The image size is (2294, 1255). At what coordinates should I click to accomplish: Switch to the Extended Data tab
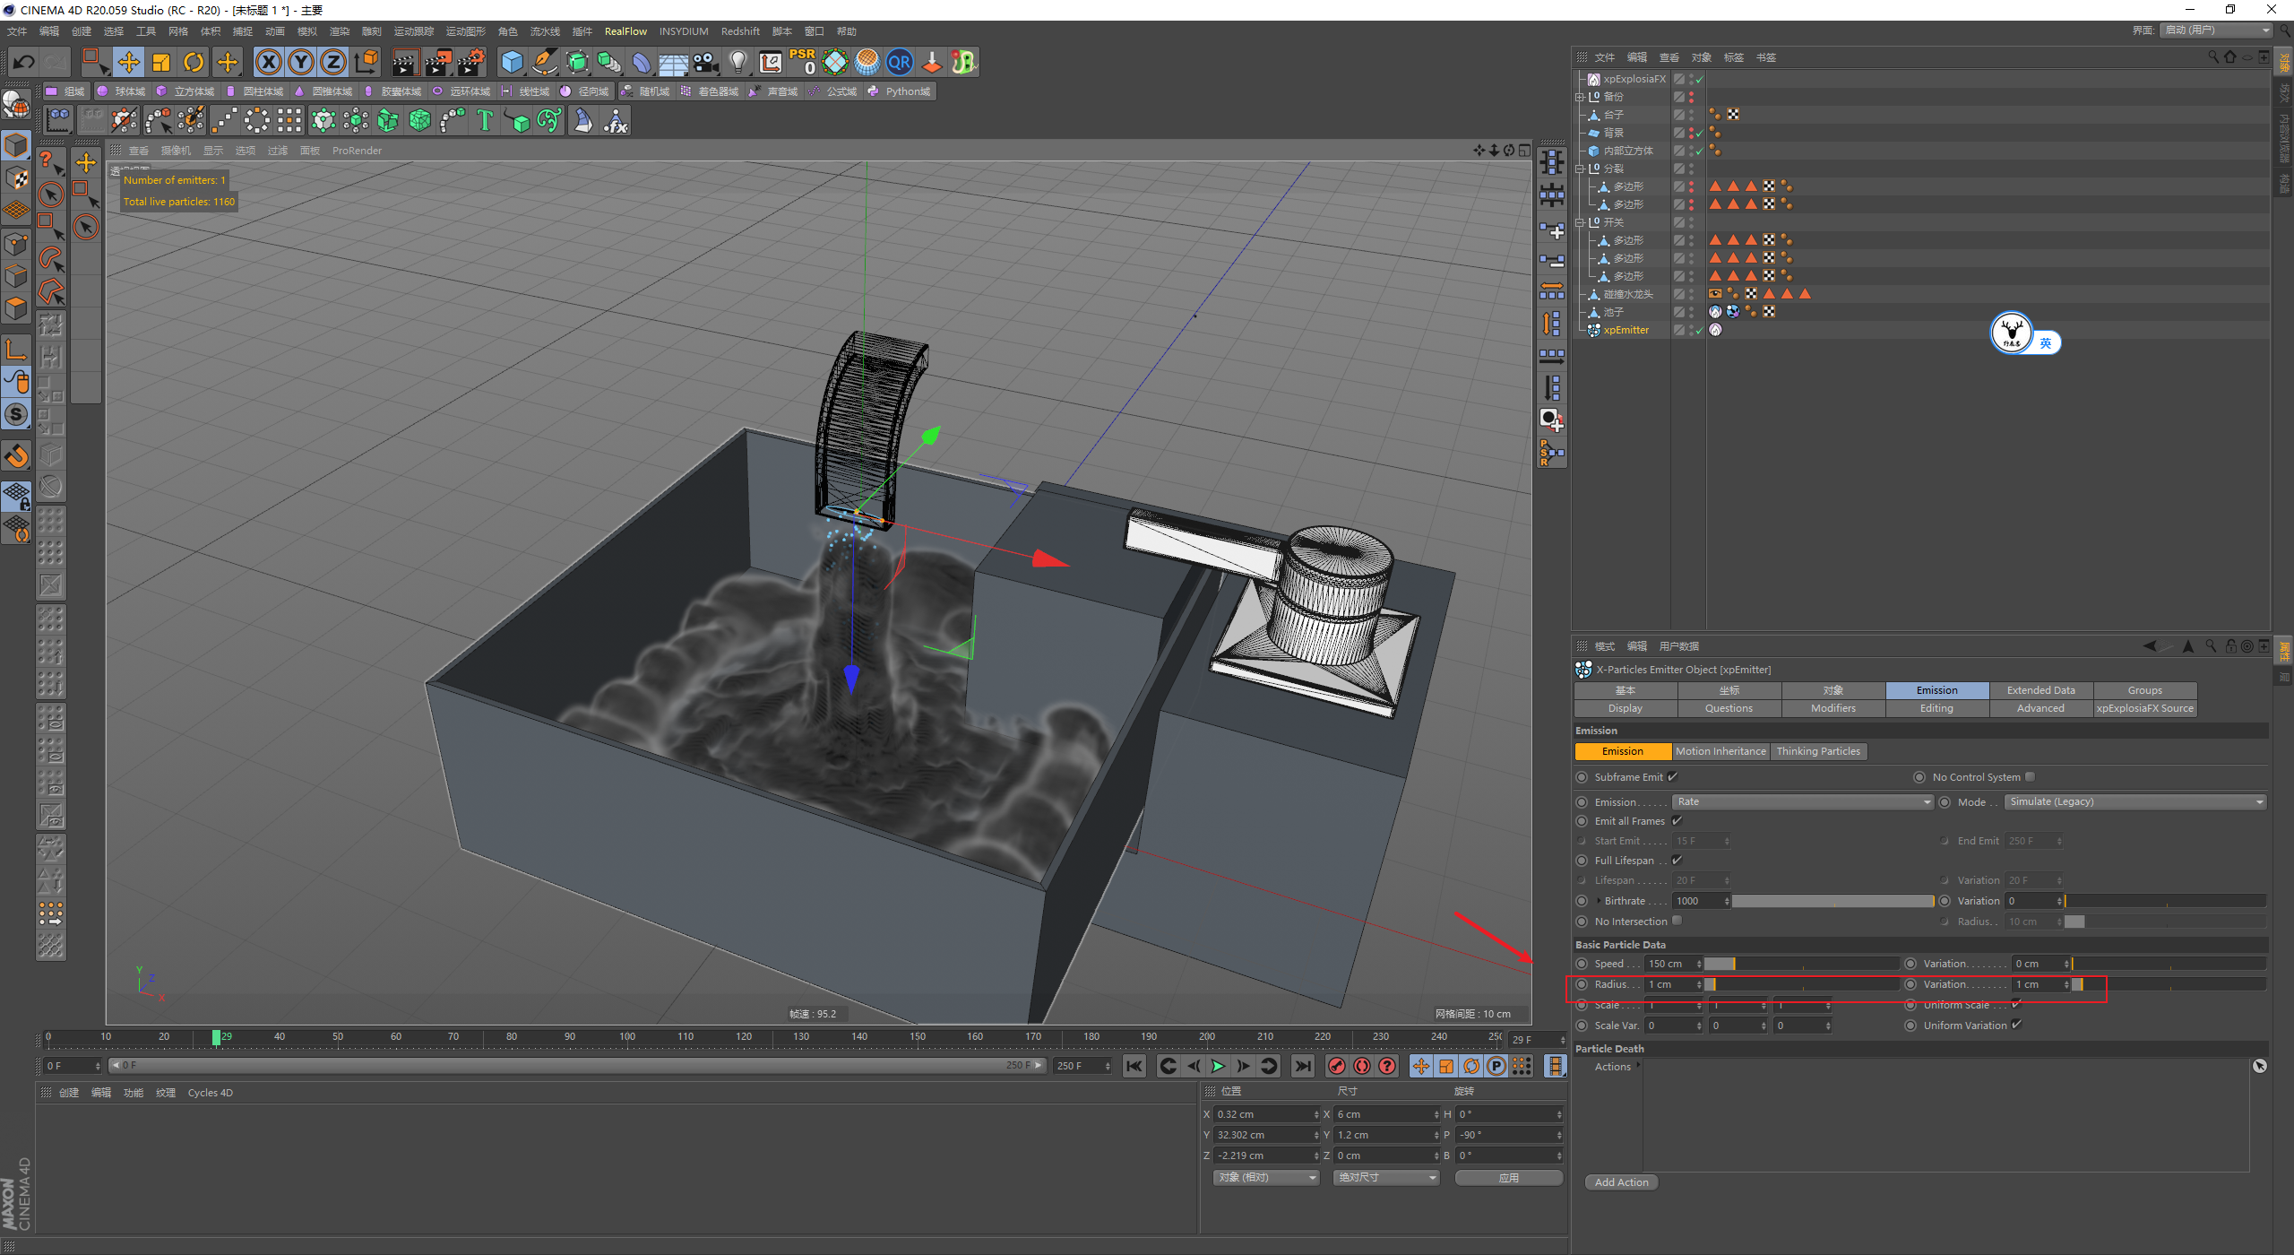pyautogui.click(x=2040, y=690)
